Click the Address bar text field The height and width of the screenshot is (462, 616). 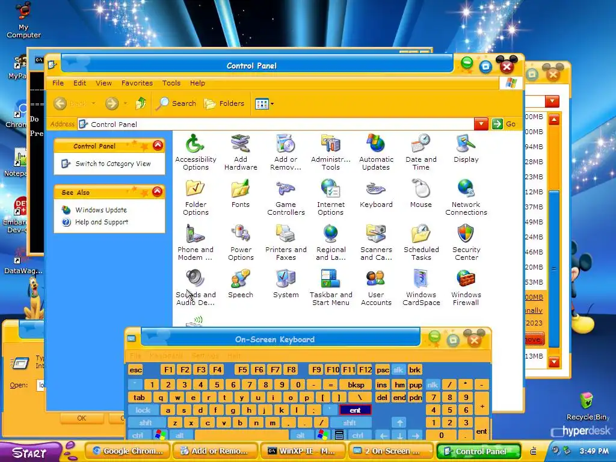click(x=276, y=124)
